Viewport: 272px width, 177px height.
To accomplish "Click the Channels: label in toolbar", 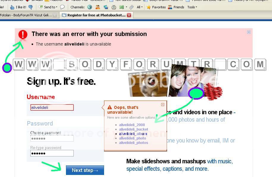I will click(x=78, y=7).
